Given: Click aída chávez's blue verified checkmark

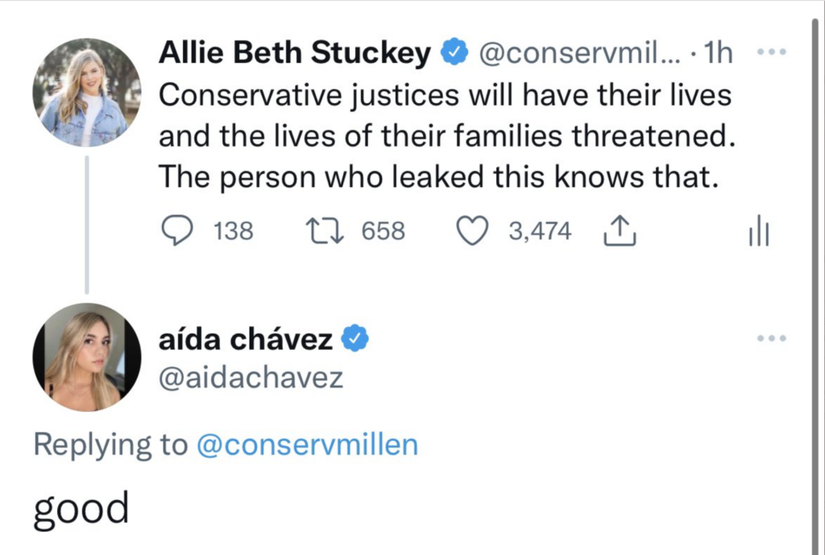Looking at the screenshot, I should [355, 340].
